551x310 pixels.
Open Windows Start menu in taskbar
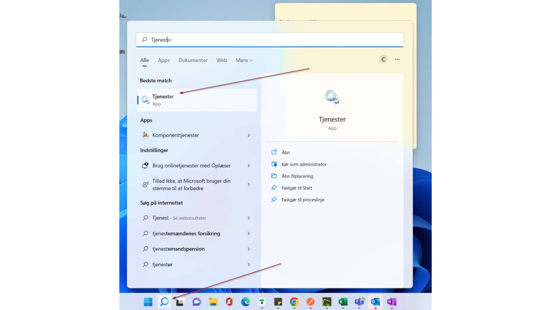pos(148,302)
